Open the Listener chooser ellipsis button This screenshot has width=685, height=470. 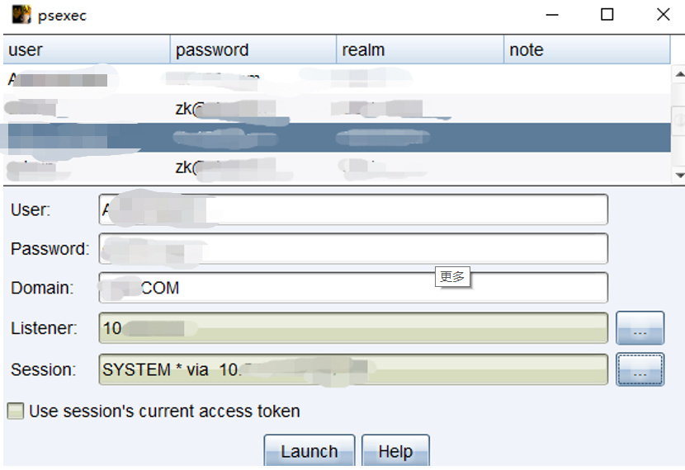(640, 327)
